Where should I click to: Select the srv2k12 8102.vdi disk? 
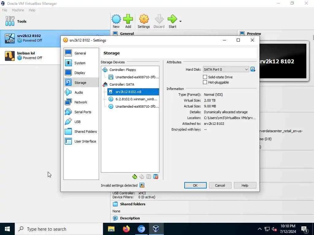pyautogui.click(x=133, y=92)
